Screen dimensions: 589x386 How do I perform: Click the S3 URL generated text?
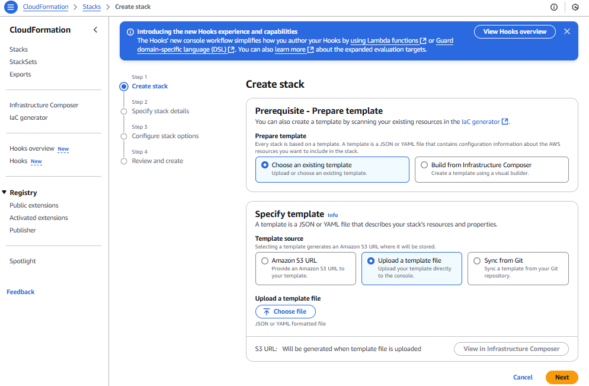tap(351, 349)
